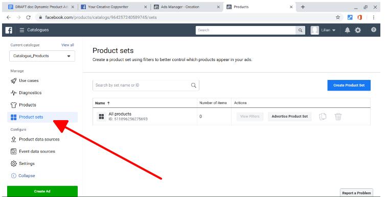Click the Create Product Set button
Viewport: 387px width, 197px height.
coord(349,85)
